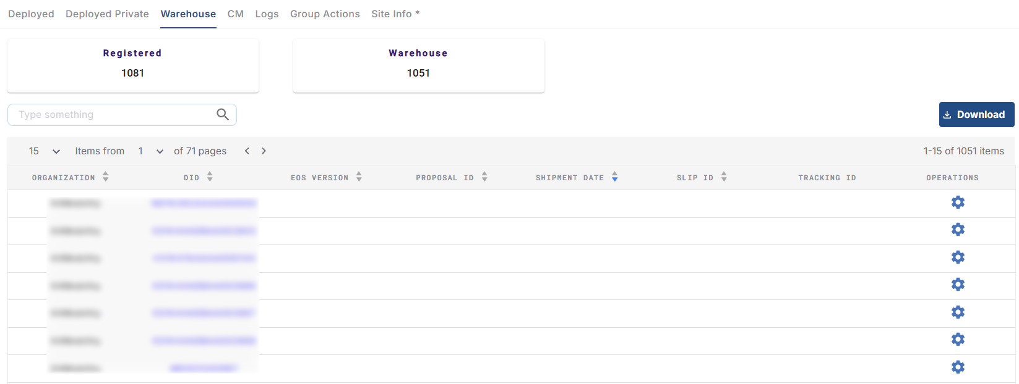
Task: Open operations gear in fifth row
Action: coord(958,312)
